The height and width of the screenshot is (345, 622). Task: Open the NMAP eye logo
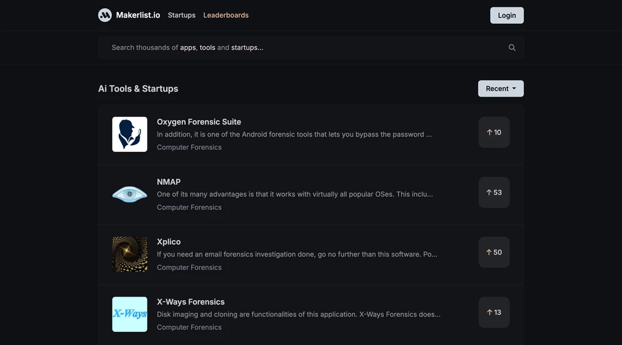point(130,194)
